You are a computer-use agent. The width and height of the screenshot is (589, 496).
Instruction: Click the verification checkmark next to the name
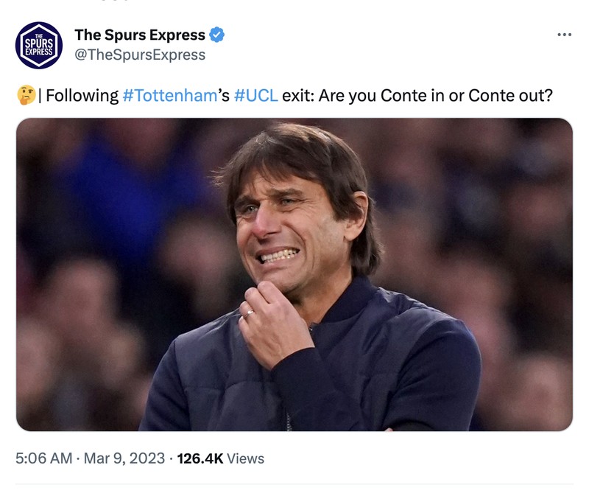[x=216, y=32]
